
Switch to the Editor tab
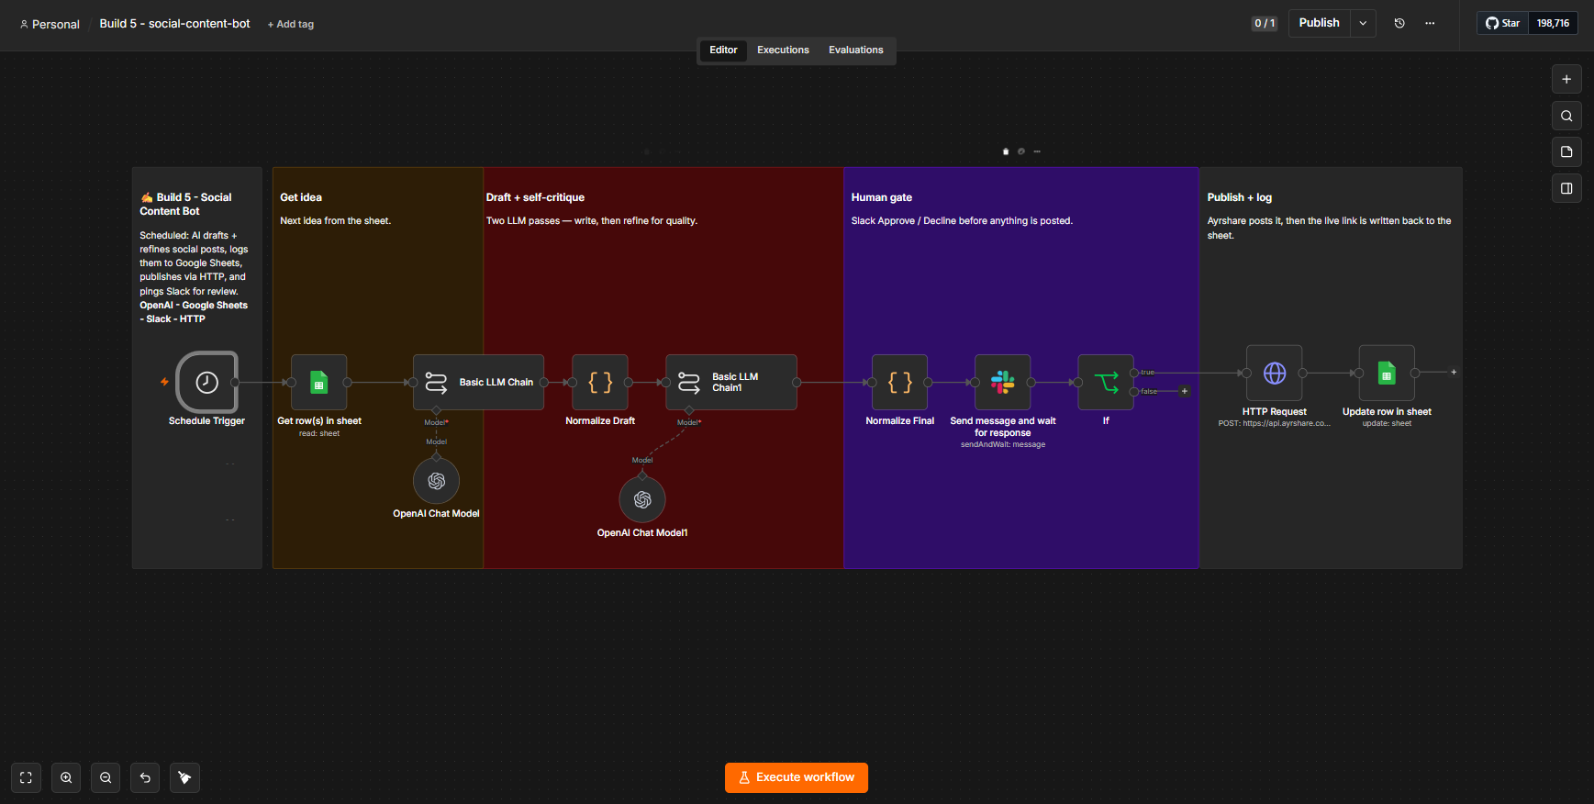click(x=723, y=50)
